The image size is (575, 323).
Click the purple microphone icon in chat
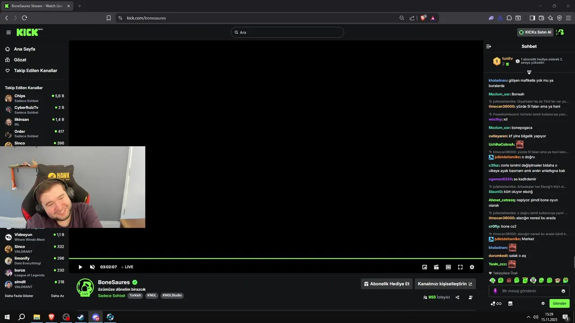(495, 291)
